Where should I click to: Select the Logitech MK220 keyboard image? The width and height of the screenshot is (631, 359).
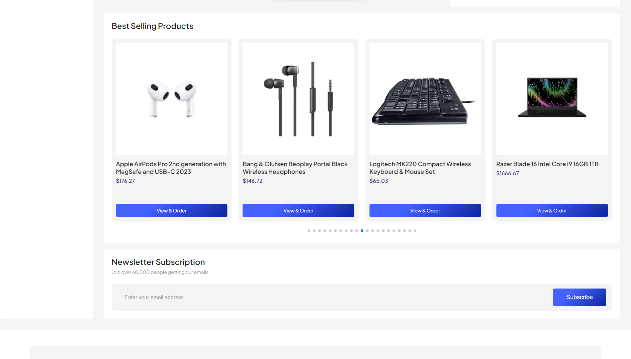[425, 99]
